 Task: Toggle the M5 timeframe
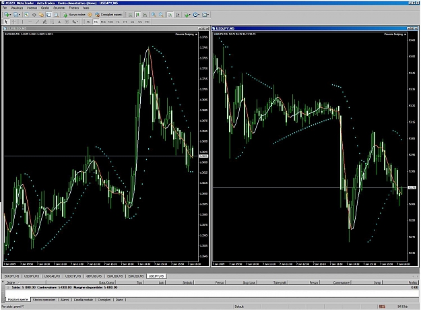click(96, 22)
